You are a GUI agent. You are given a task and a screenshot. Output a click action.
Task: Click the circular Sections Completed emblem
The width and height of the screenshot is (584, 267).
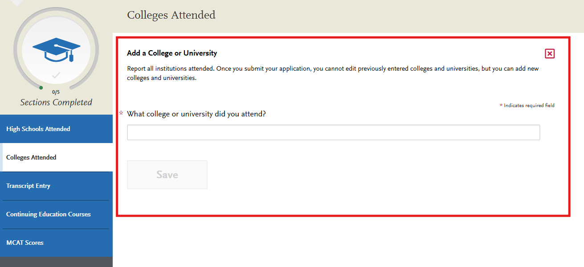click(x=56, y=50)
